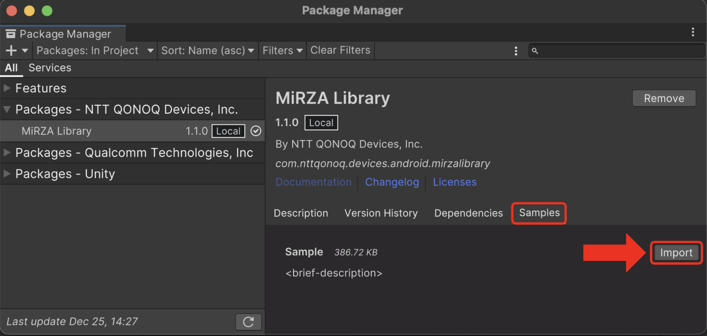Click the package ID com.nttqonoq.devices.android.mirzalibrary
This screenshot has width=707, height=336.
383,164
